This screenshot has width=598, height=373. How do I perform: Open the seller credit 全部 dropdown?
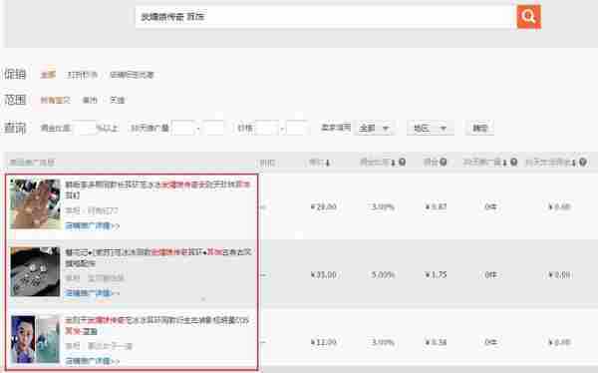[374, 129]
